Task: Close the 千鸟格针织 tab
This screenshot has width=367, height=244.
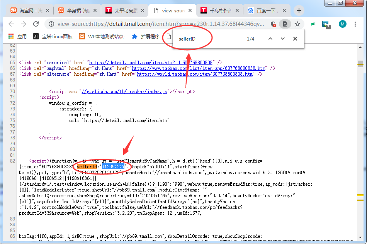Action: click(237, 10)
